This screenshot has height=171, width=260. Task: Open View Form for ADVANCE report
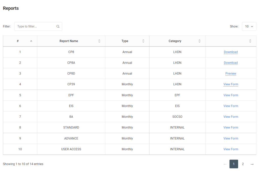[231, 138]
